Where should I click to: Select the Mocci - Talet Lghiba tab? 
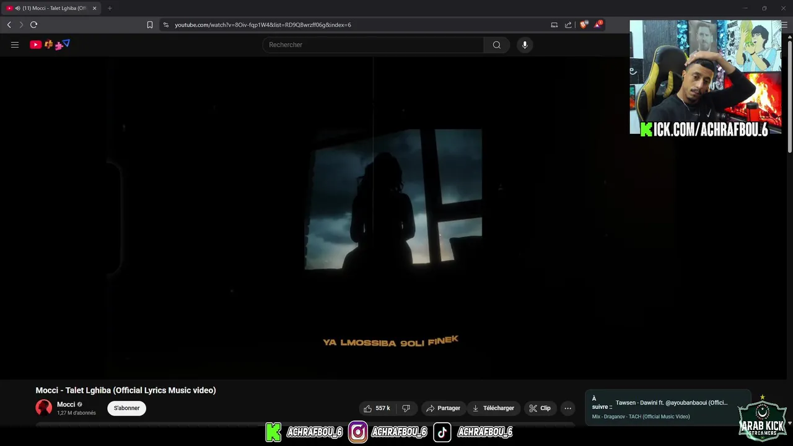[51, 8]
